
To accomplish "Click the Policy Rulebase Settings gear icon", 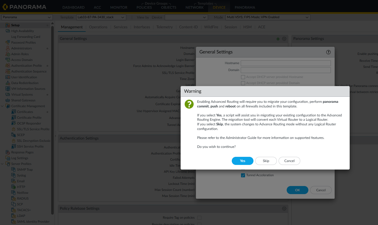I will coord(284,209).
